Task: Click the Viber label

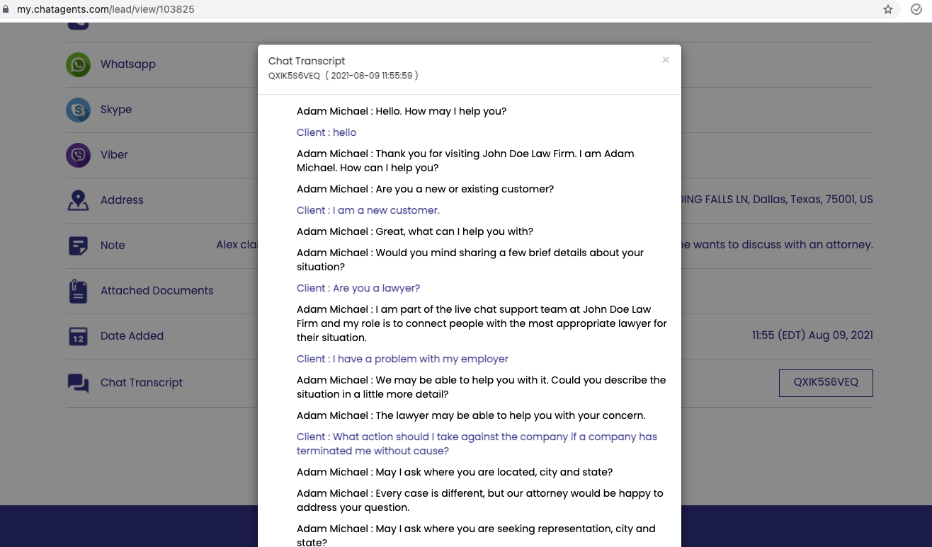Action: pyautogui.click(x=114, y=155)
